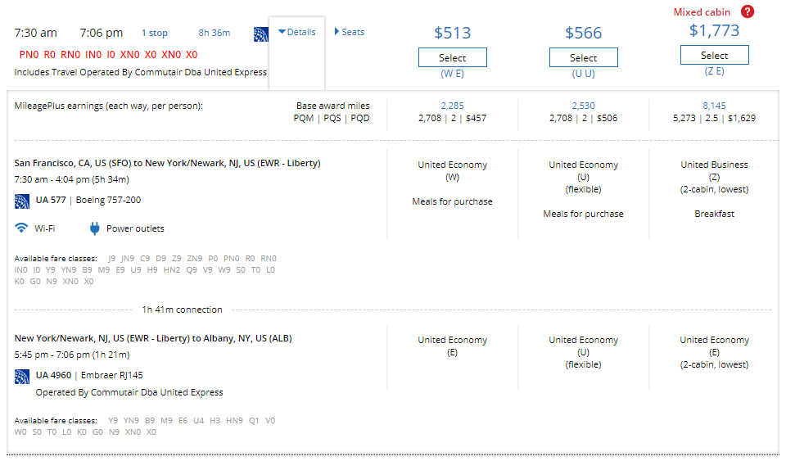Image resolution: width=786 pixels, height=461 pixels.
Task: Click the Wi-Fi amenity icon
Action: (21, 228)
